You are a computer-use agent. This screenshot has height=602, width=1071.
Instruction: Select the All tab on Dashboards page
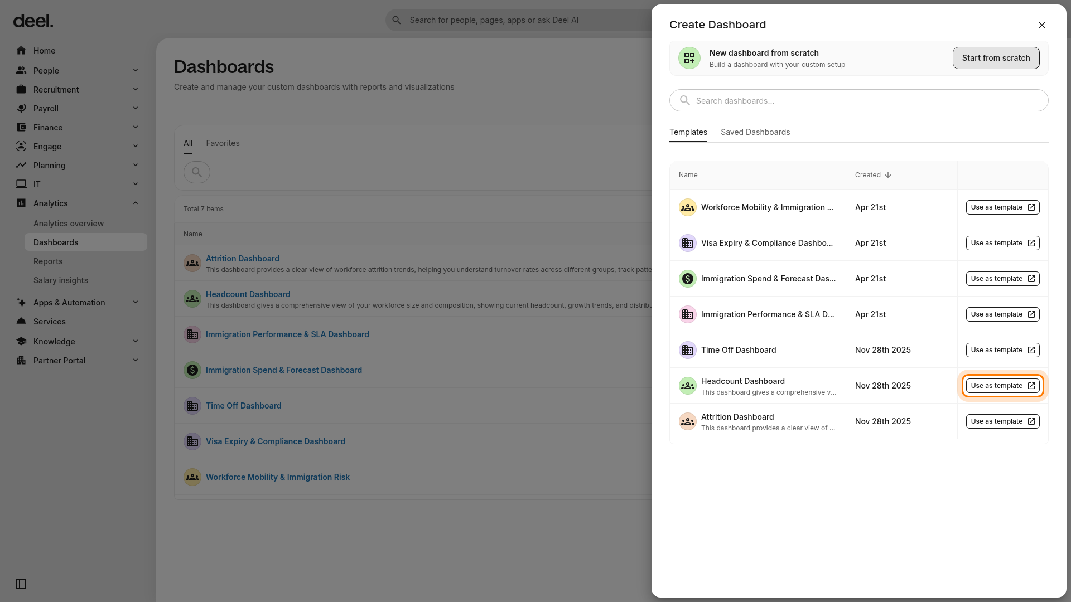pyautogui.click(x=188, y=143)
